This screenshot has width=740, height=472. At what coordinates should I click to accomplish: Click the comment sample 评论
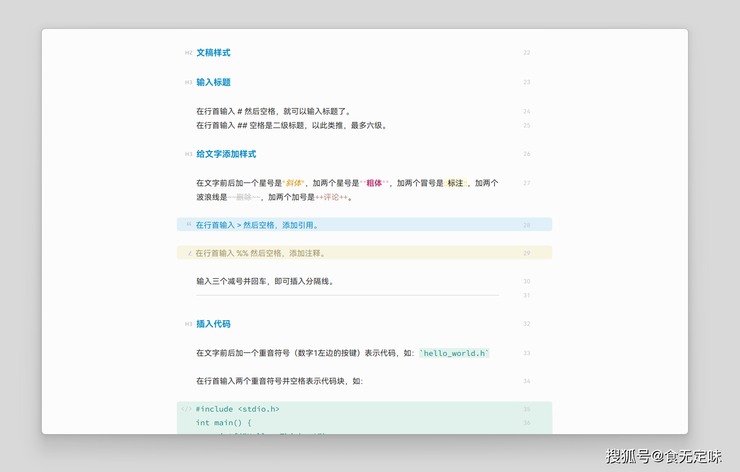[331, 197]
